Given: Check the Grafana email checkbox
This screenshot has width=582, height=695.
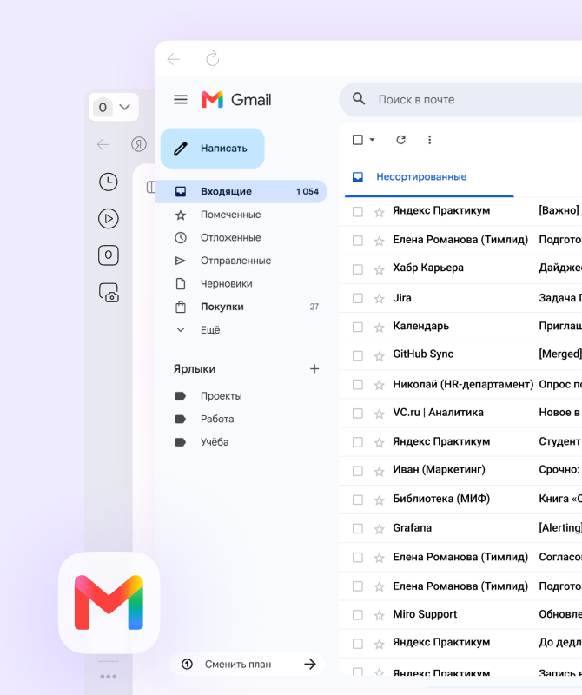Looking at the screenshot, I should tap(358, 529).
